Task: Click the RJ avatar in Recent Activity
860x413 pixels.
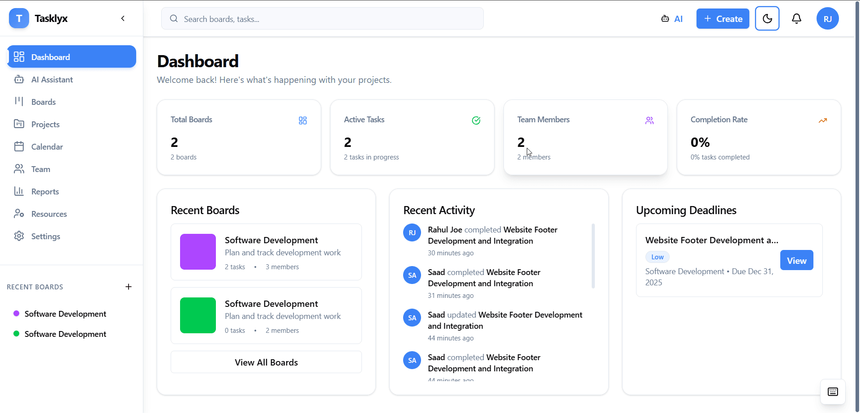Action: 412,232
